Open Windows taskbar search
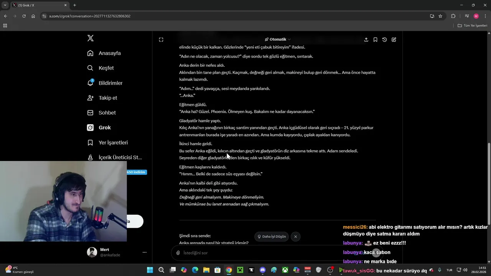 [x=161, y=270]
